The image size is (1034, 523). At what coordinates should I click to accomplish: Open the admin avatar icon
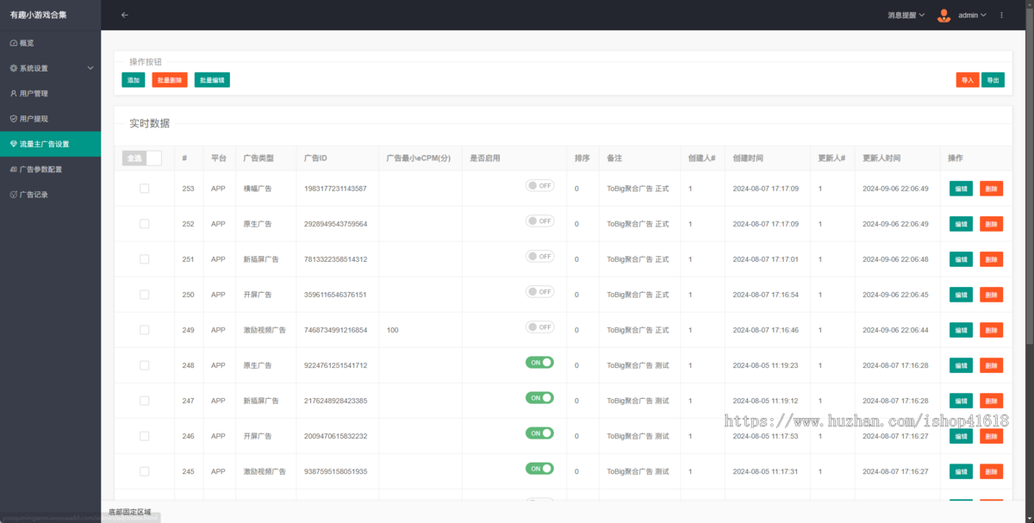(x=944, y=15)
